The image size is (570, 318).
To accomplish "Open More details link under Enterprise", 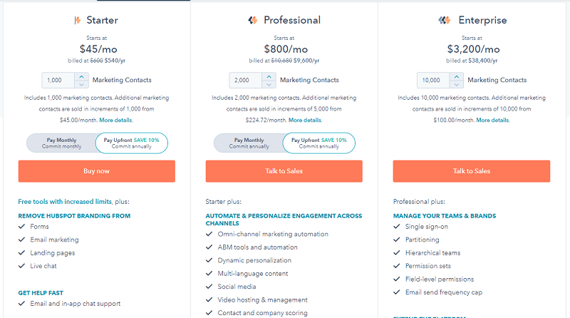I will tap(492, 120).
